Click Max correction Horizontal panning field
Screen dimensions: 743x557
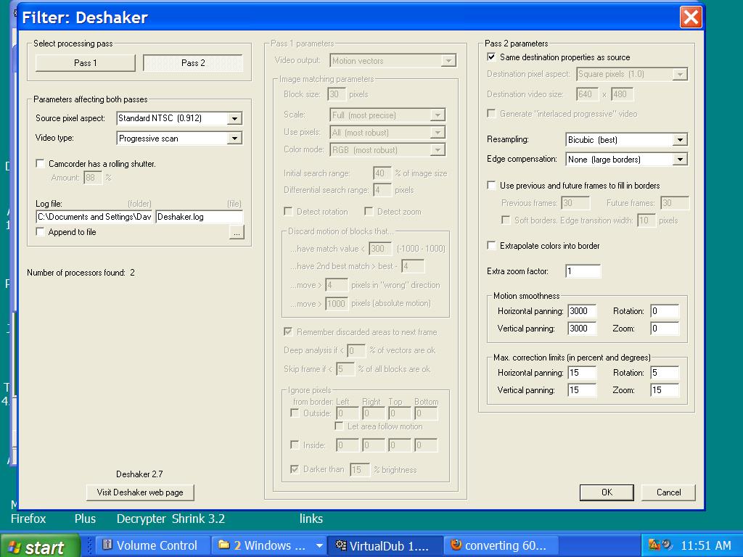582,373
